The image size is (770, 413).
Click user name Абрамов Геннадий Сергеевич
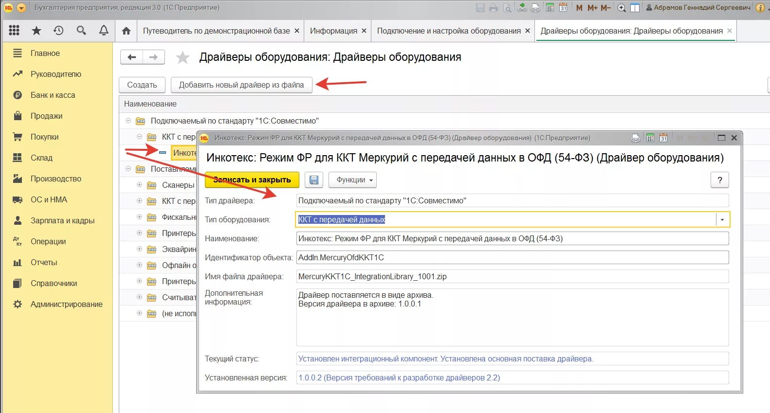coord(702,8)
